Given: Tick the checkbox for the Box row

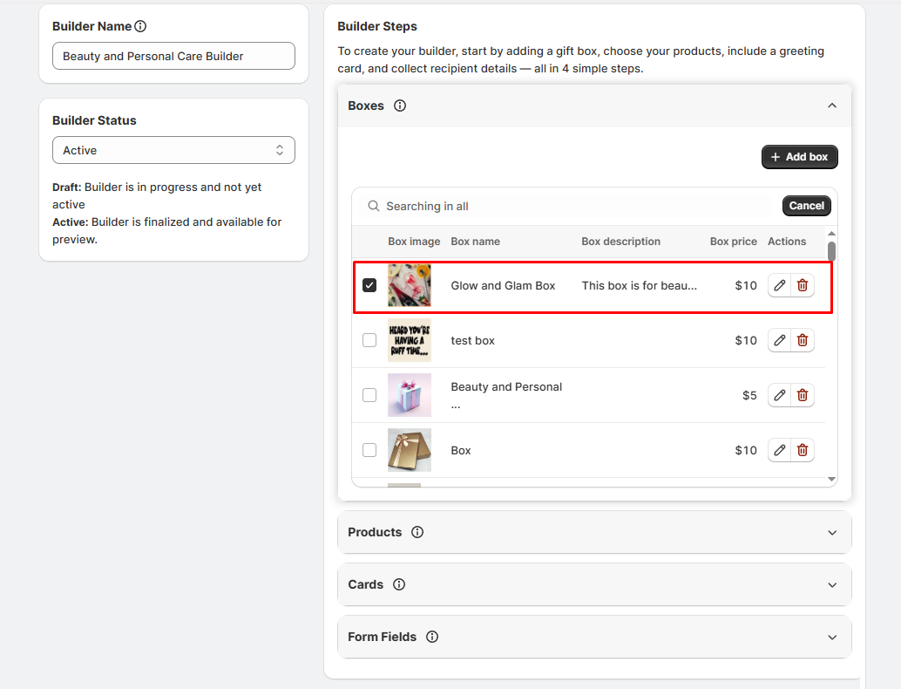Looking at the screenshot, I should pyautogui.click(x=369, y=450).
